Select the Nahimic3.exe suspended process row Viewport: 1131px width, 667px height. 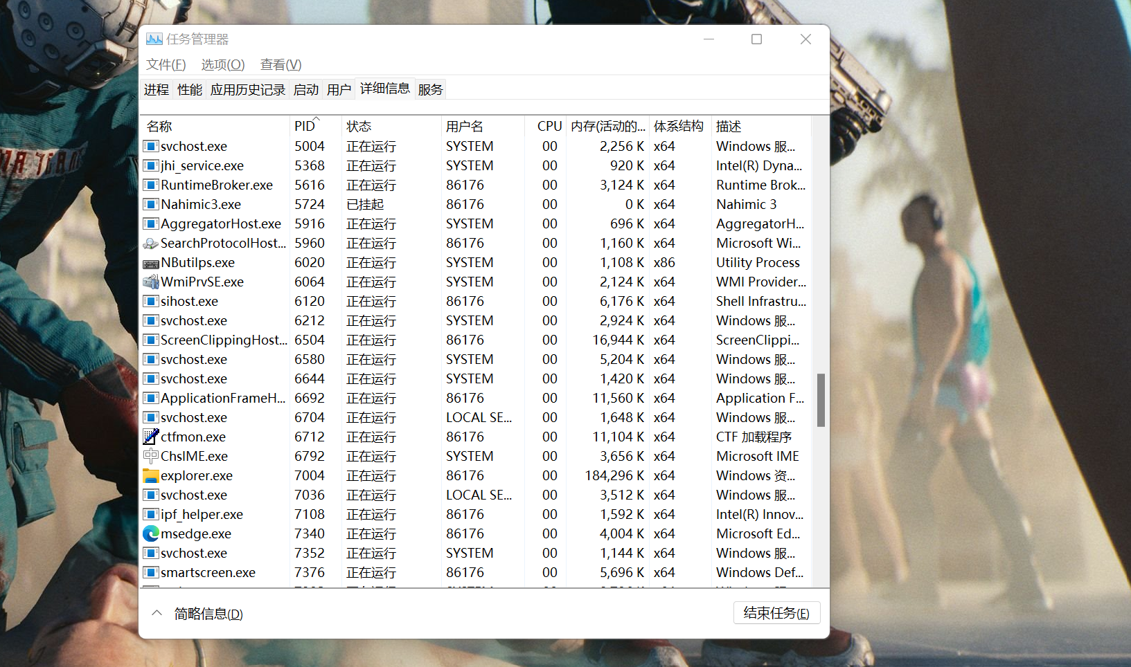click(x=201, y=205)
